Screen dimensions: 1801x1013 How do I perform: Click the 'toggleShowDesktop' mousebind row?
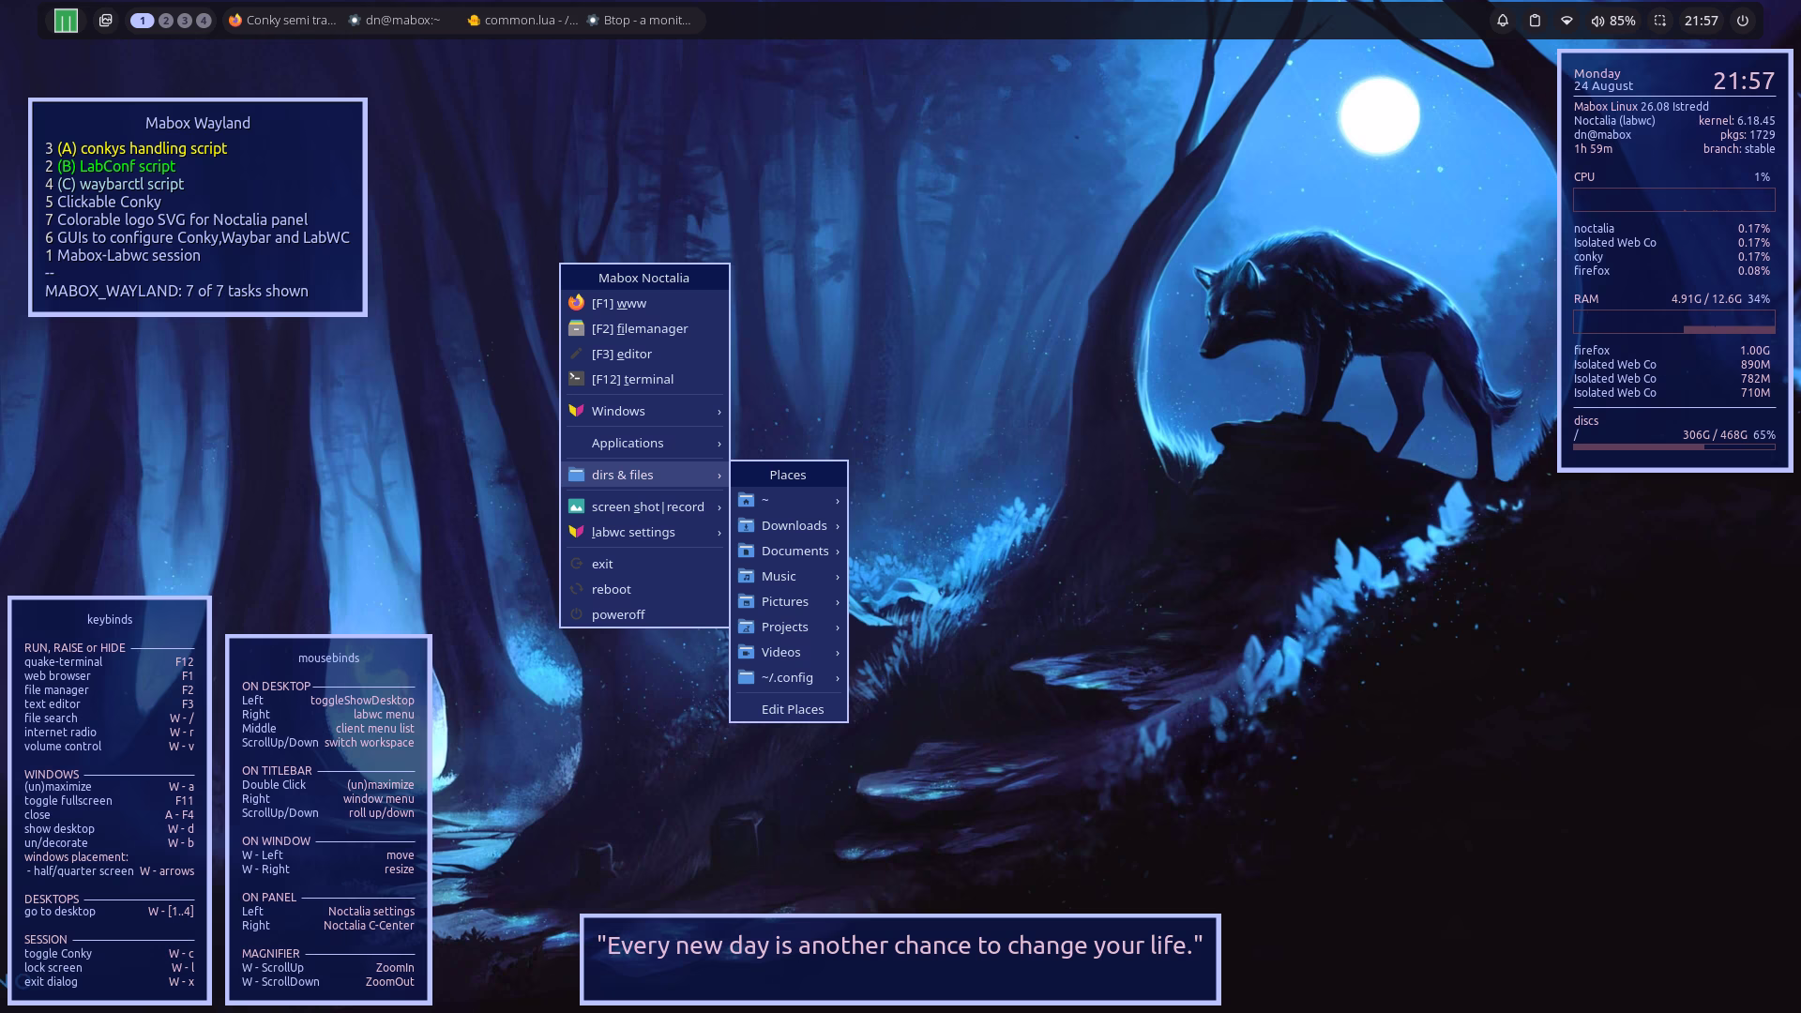pyautogui.click(x=328, y=701)
